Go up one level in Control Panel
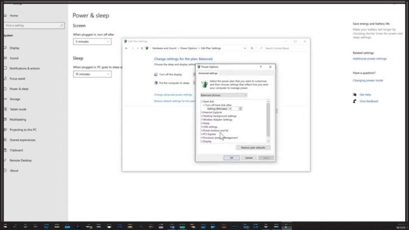The height and width of the screenshot is (230, 409). [x=142, y=48]
